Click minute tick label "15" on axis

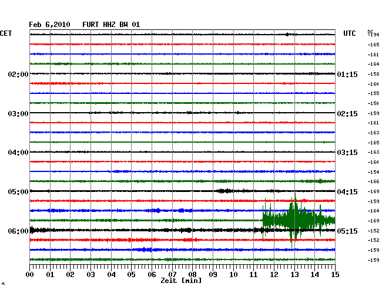[x=335, y=275]
